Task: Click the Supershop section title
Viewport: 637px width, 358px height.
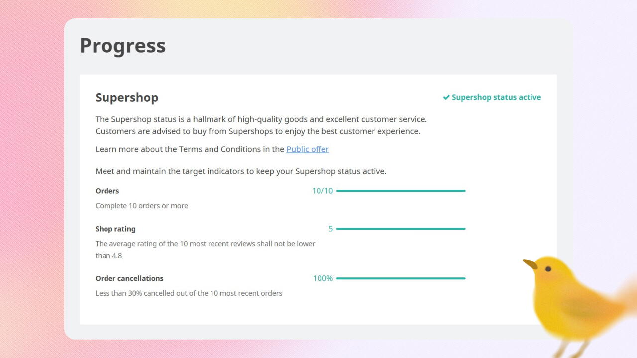Action: click(127, 97)
